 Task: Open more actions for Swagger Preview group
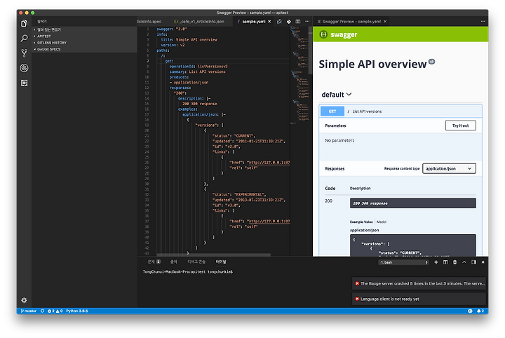point(483,21)
